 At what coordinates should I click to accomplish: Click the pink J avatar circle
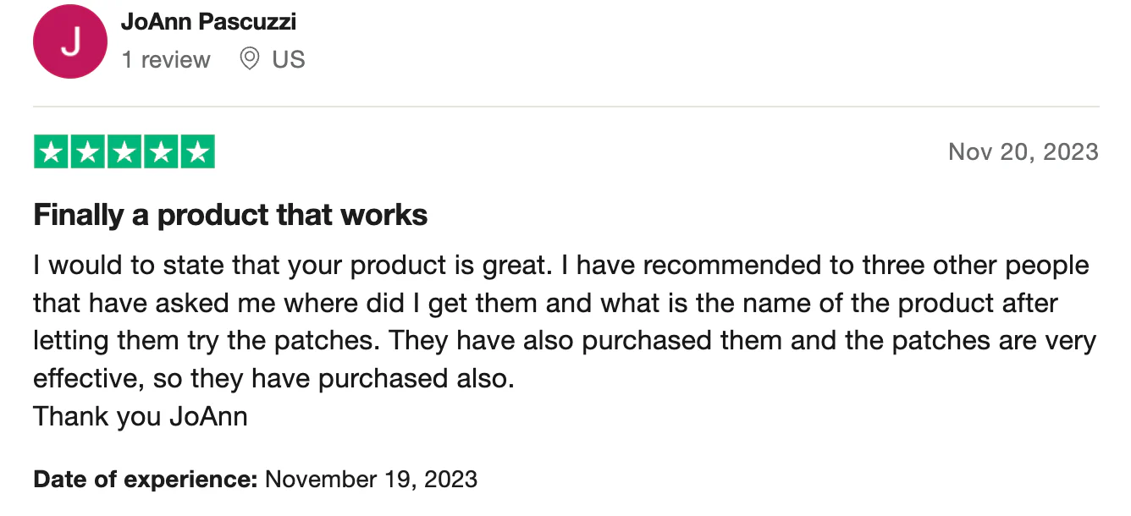tap(70, 41)
